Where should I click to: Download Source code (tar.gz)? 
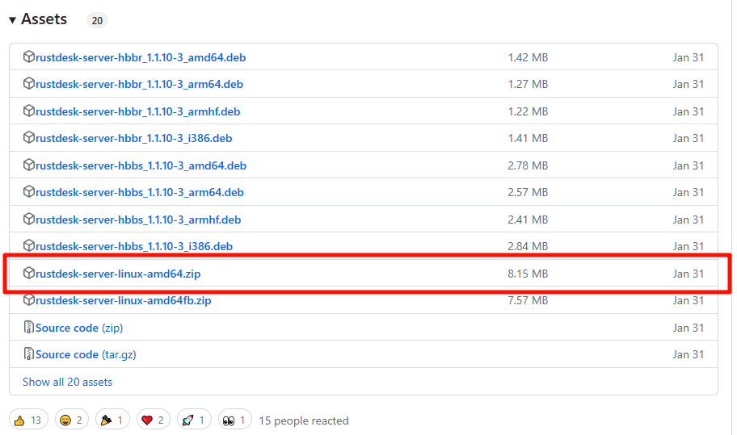pos(86,354)
